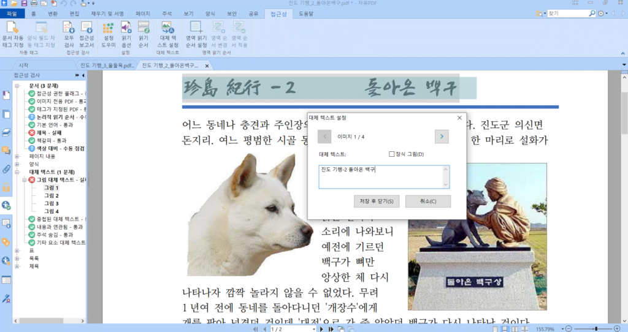Select 영역 읽기 순서 설정 tool
This screenshot has height=332, width=628.
(x=196, y=34)
